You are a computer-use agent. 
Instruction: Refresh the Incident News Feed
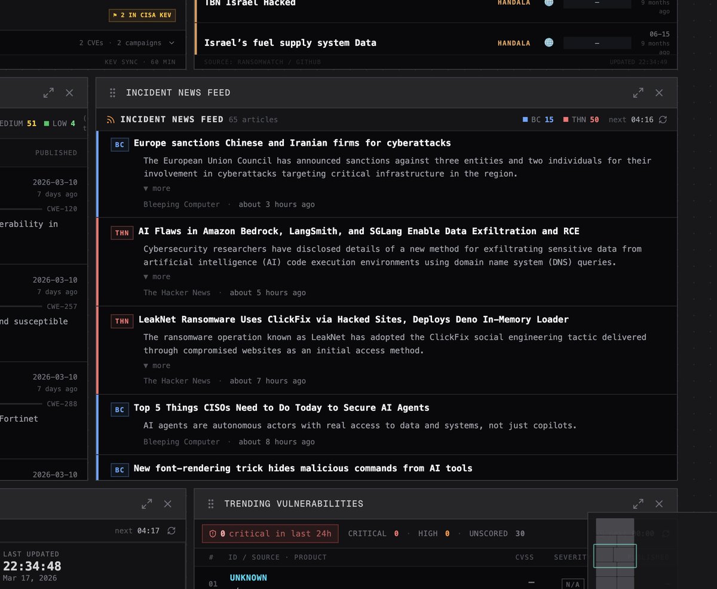point(663,119)
